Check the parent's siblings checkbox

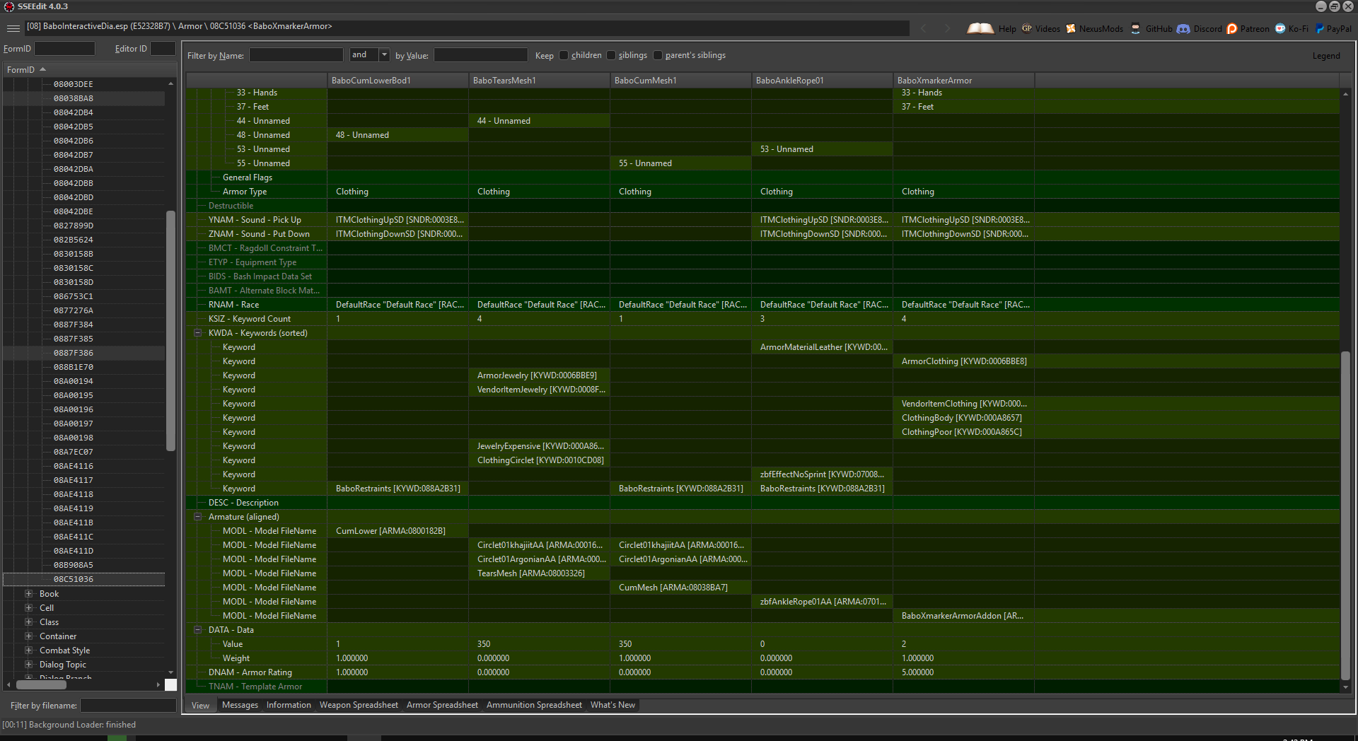click(x=658, y=55)
